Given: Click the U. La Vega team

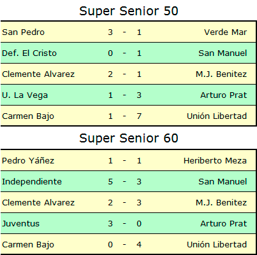Looking at the screenshot, I should point(25,95).
